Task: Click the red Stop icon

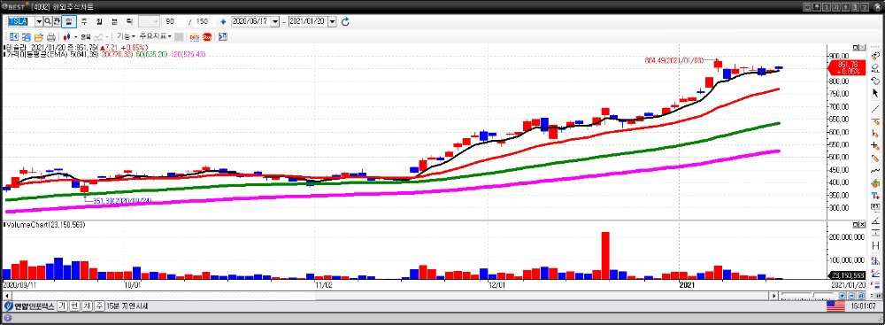Action: tap(207, 36)
